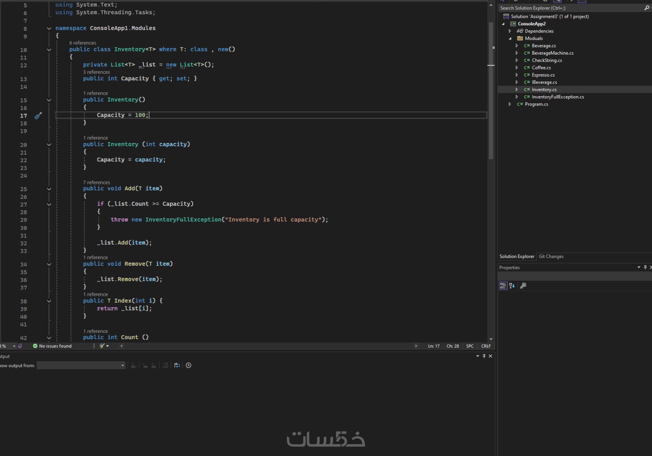Click the CRLF line ending indicator

[x=486, y=346]
